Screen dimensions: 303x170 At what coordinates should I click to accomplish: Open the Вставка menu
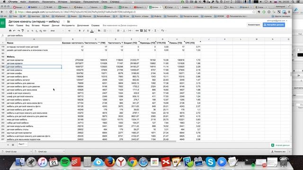pos(36,25)
